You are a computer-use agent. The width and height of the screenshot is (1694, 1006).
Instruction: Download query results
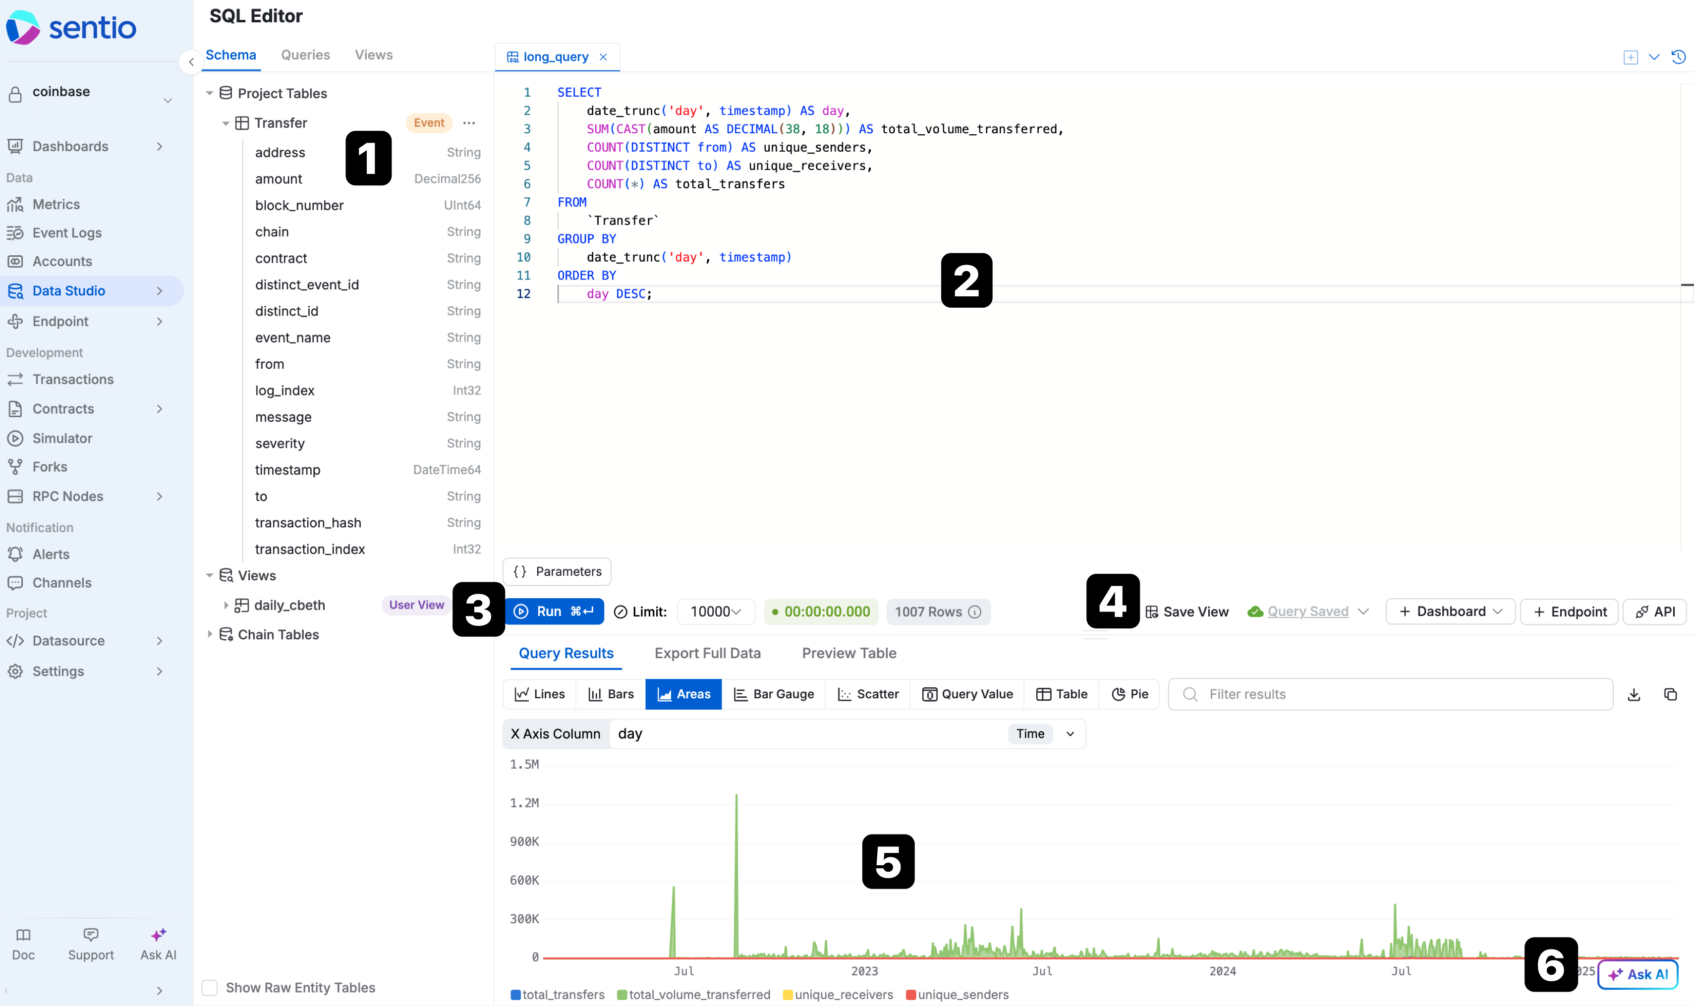tap(1634, 694)
